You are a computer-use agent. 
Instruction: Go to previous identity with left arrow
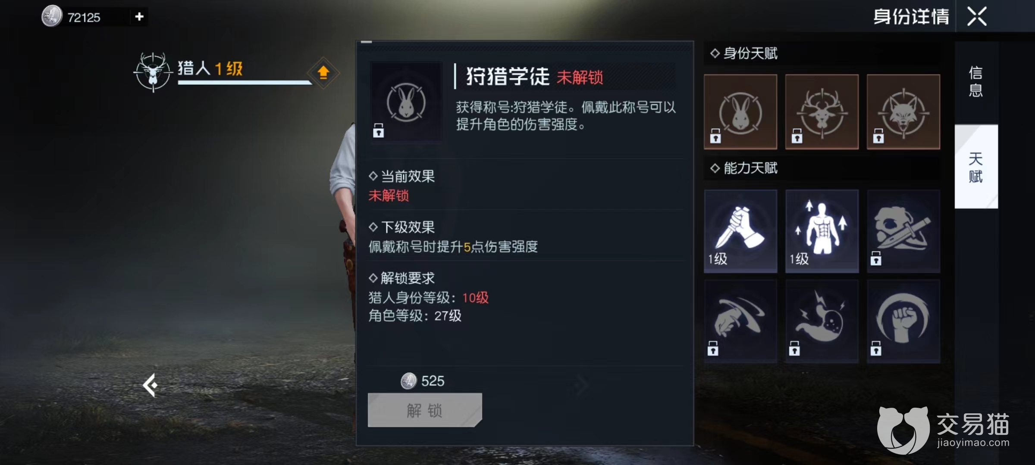[151, 385]
